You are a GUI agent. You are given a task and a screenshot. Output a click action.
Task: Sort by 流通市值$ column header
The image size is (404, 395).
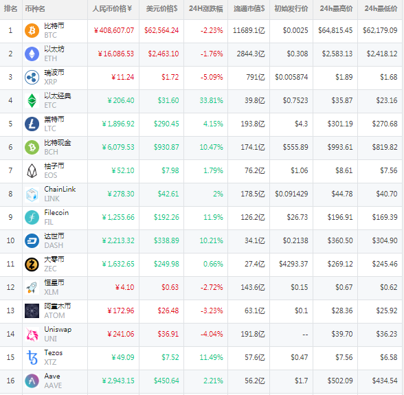249,9
